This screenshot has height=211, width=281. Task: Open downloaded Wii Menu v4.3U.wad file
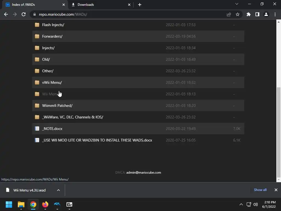pos(29,190)
